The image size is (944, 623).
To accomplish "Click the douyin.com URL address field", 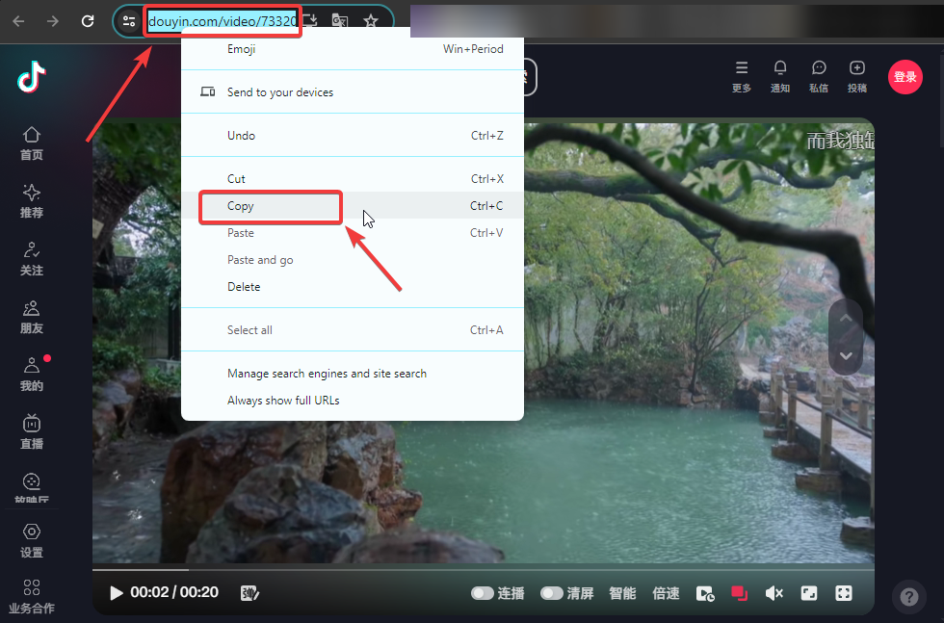I will (x=223, y=21).
